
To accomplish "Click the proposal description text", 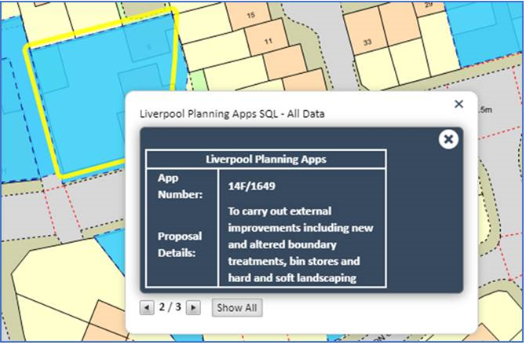I will pyautogui.click(x=301, y=244).
